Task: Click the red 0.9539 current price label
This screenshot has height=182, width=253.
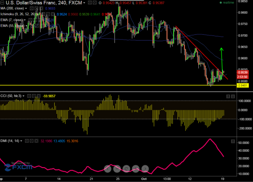Action: tap(243, 72)
